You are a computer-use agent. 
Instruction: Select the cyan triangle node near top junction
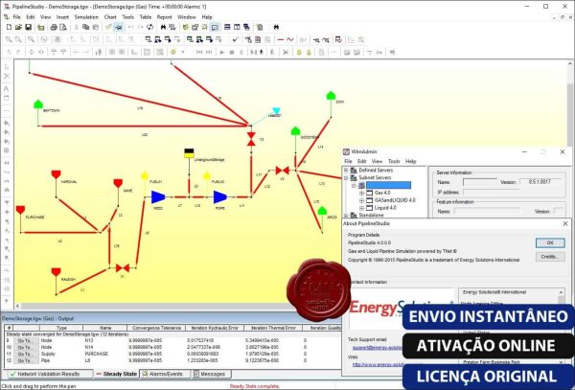tap(276, 110)
